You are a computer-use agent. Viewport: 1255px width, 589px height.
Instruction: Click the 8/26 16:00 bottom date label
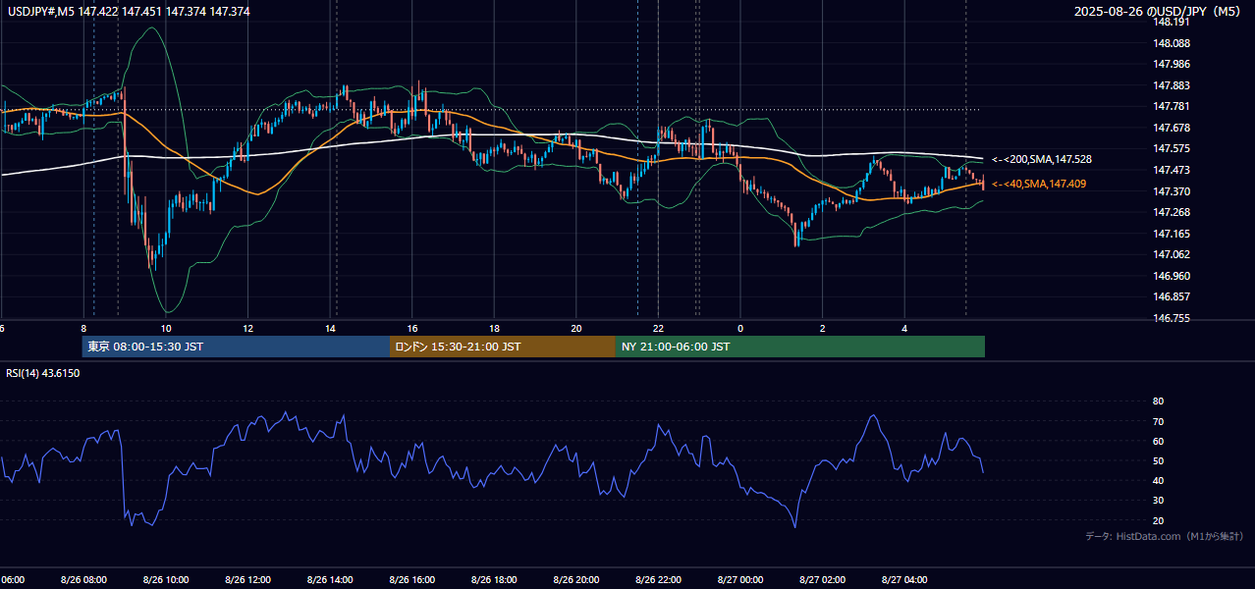tap(411, 580)
